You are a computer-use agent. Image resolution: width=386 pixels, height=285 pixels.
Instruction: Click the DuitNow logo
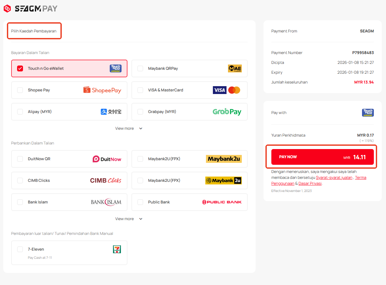[x=107, y=159]
